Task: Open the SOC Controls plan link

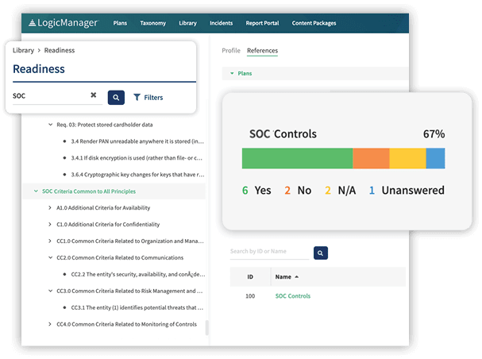Action: [x=293, y=296]
